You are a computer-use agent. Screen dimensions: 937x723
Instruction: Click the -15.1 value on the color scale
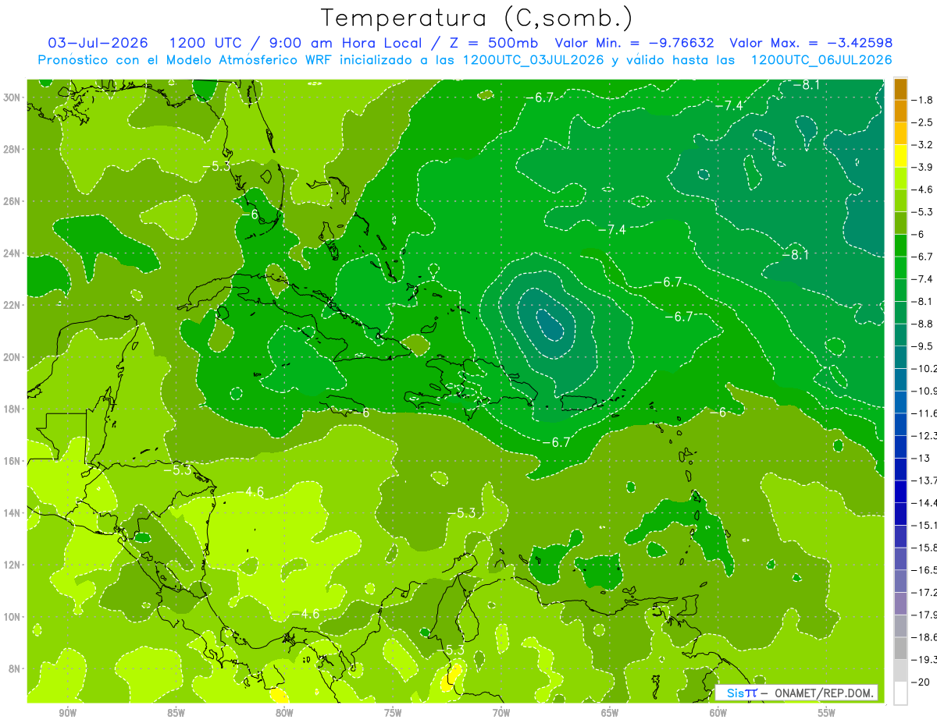tap(925, 525)
